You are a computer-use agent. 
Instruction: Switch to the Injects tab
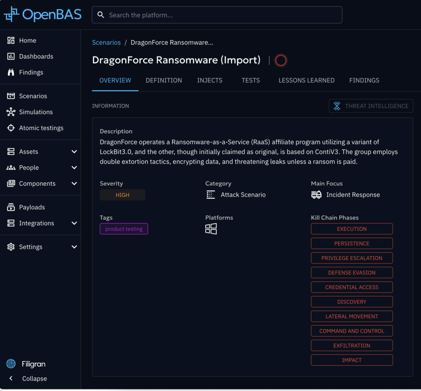210,81
